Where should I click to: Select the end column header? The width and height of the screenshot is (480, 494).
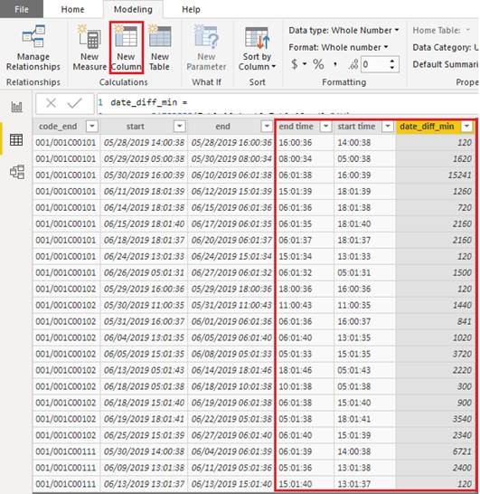[222, 127]
